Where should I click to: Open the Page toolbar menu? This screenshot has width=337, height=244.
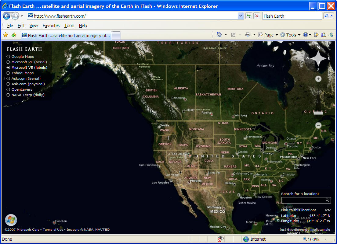point(268,35)
